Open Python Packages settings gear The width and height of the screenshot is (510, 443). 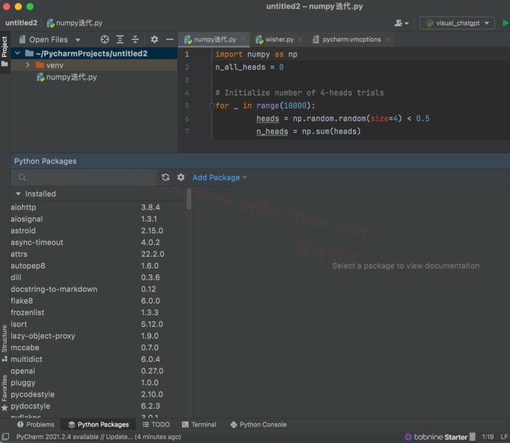click(181, 177)
